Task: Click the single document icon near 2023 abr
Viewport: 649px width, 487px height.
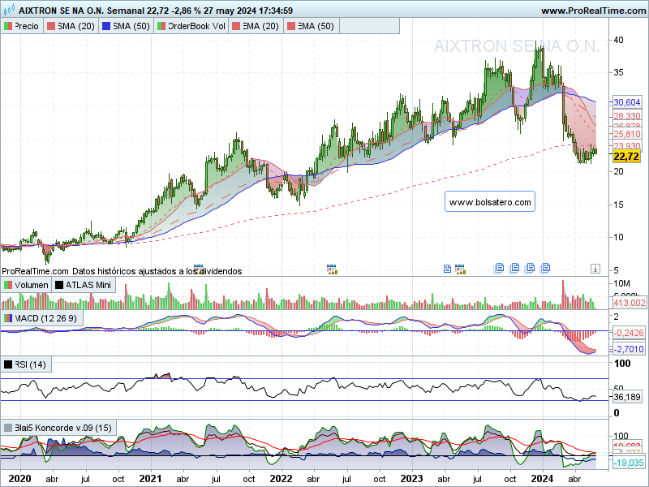Action: (447, 269)
